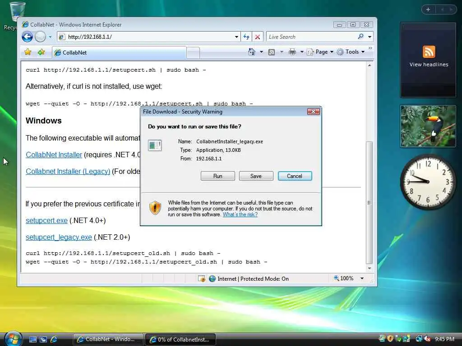Image resolution: width=462 pixels, height=346 pixels.
Task: Click the Home page icon
Action: point(252,52)
